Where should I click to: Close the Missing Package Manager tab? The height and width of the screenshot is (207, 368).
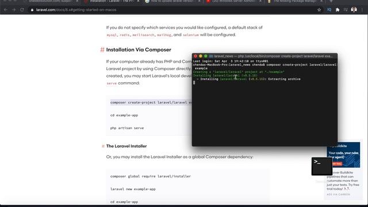[x=321, y=1]
